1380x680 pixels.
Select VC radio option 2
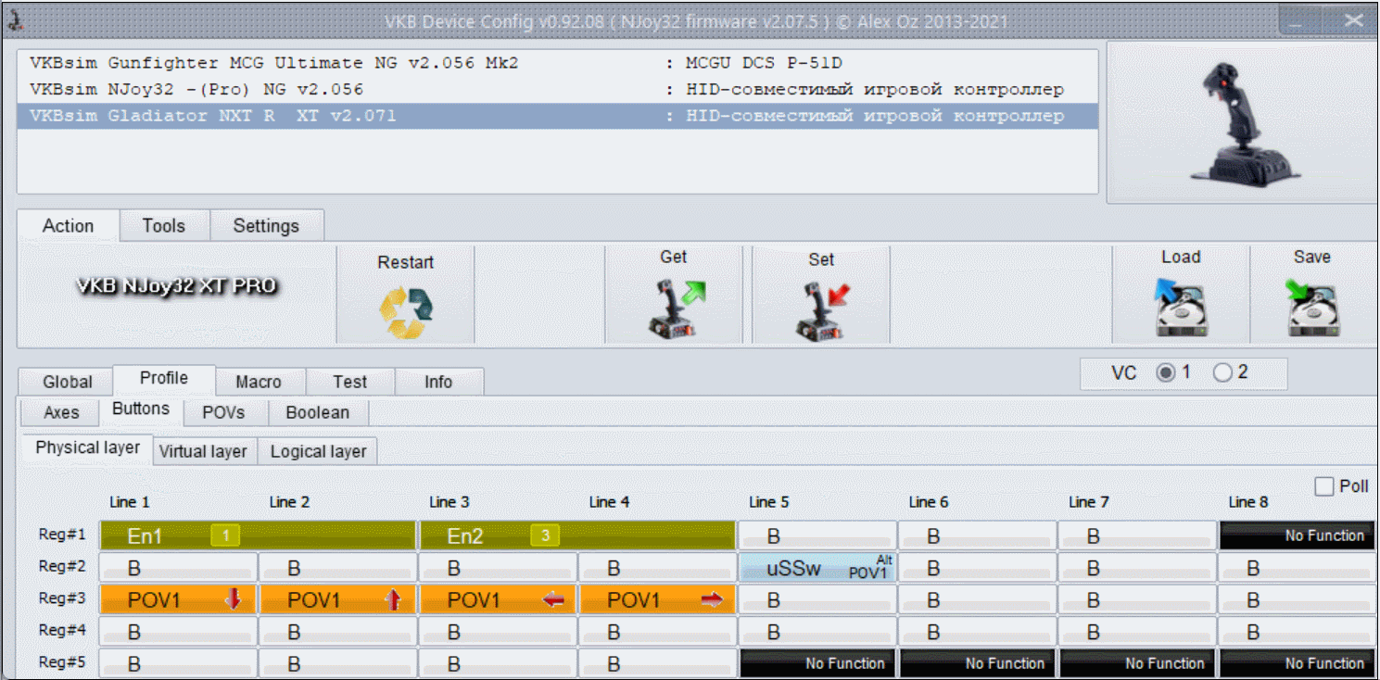1222,372
